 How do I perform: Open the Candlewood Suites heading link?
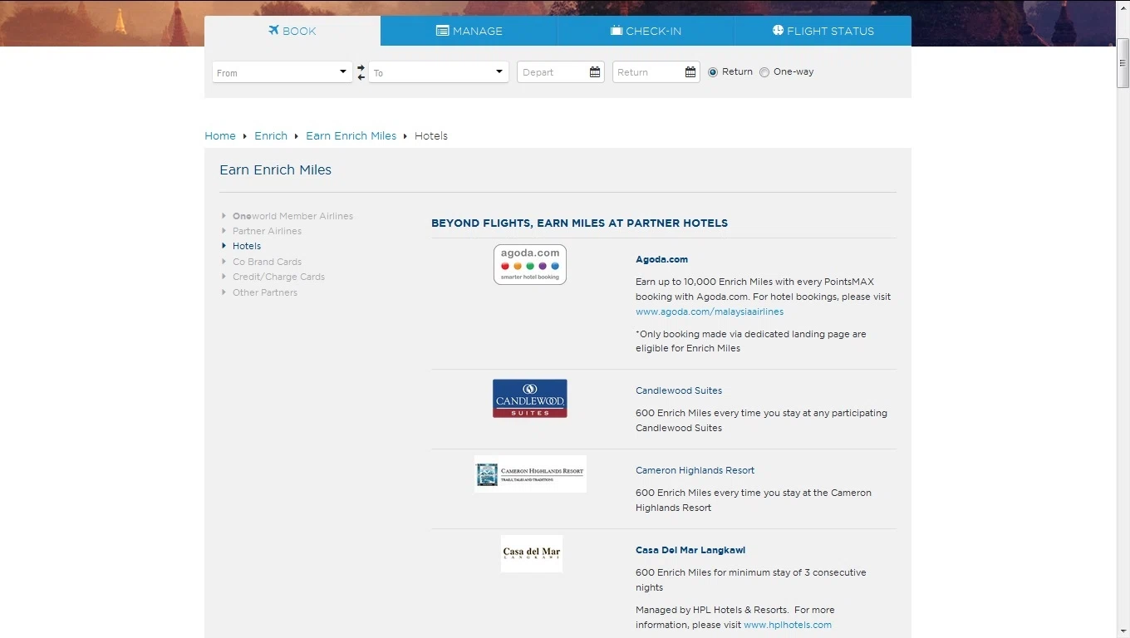pos(679,390)
